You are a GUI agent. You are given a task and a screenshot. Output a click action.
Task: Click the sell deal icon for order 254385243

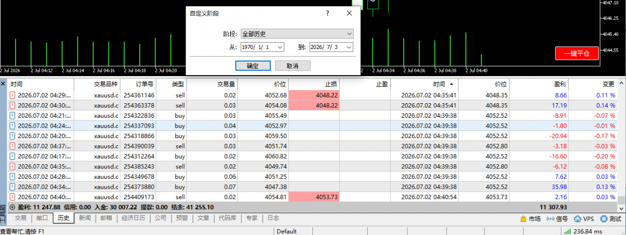[13, 166]
